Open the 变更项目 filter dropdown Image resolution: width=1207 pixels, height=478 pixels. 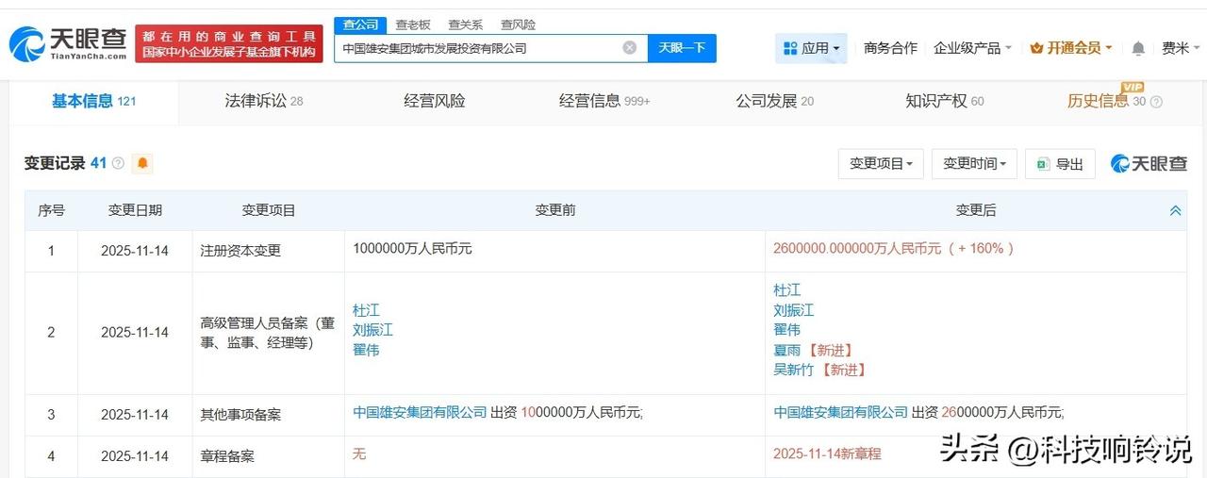coord(881,164)
